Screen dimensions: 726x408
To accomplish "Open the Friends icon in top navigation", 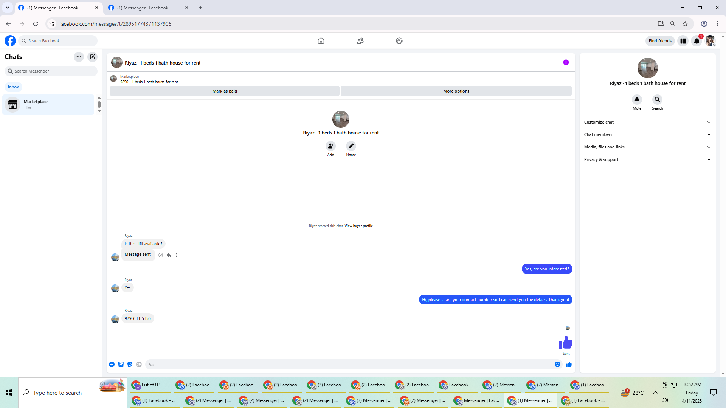I will tap(360, 41).
